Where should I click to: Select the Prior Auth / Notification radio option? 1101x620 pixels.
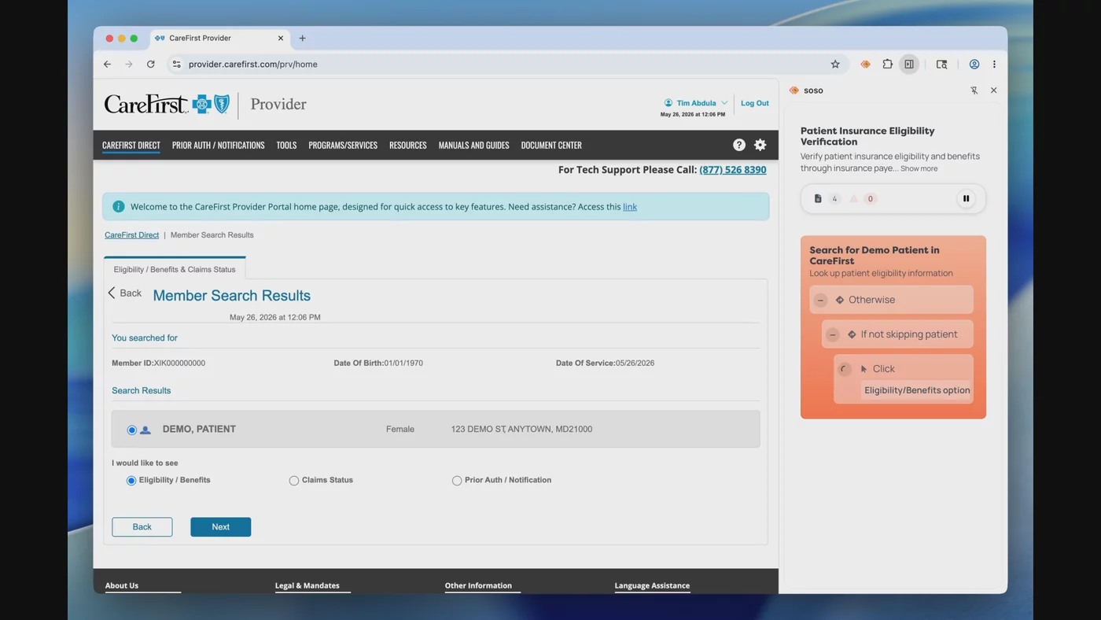pyautogui.click(x=457, y=481)
